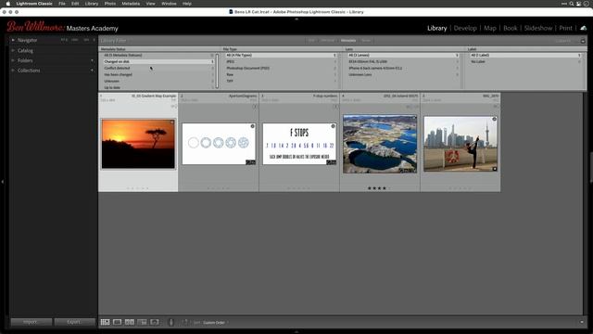Click plus icon on Collections panel

click(92, 71)
